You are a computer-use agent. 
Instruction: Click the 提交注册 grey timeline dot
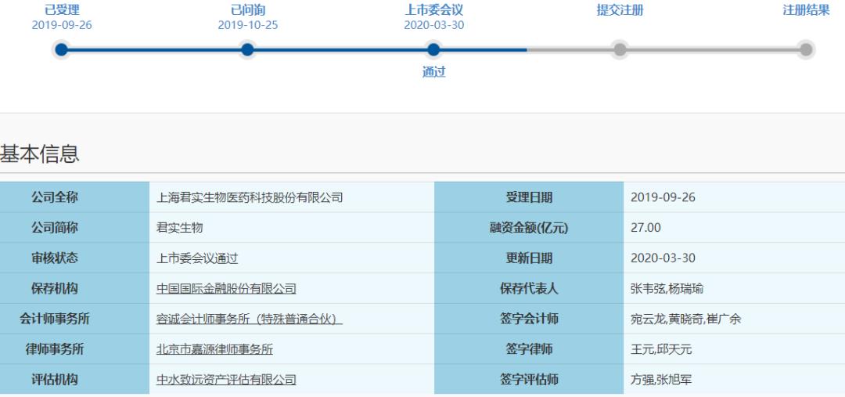pyautogui.click(x=620, y=49)
